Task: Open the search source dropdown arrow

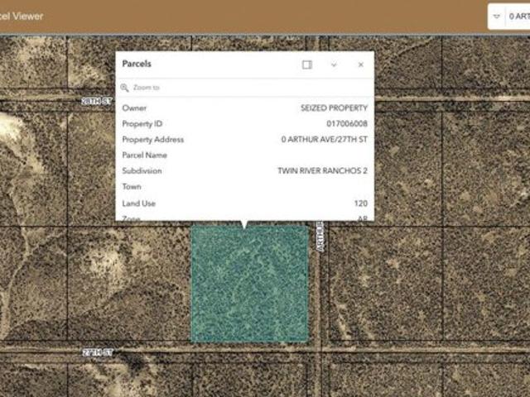Action: (x=496, y=17)
